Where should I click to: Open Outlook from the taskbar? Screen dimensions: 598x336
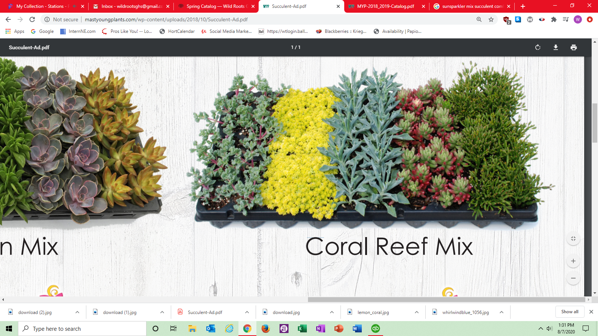(210, 329)
